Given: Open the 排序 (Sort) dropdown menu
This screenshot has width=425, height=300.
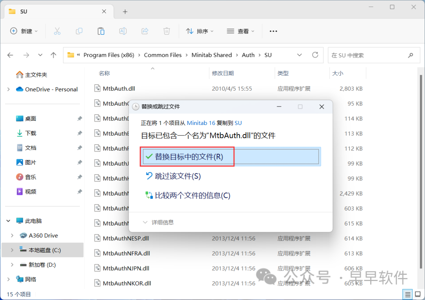Looking at the screenshot, I should [x=200, y=31].
